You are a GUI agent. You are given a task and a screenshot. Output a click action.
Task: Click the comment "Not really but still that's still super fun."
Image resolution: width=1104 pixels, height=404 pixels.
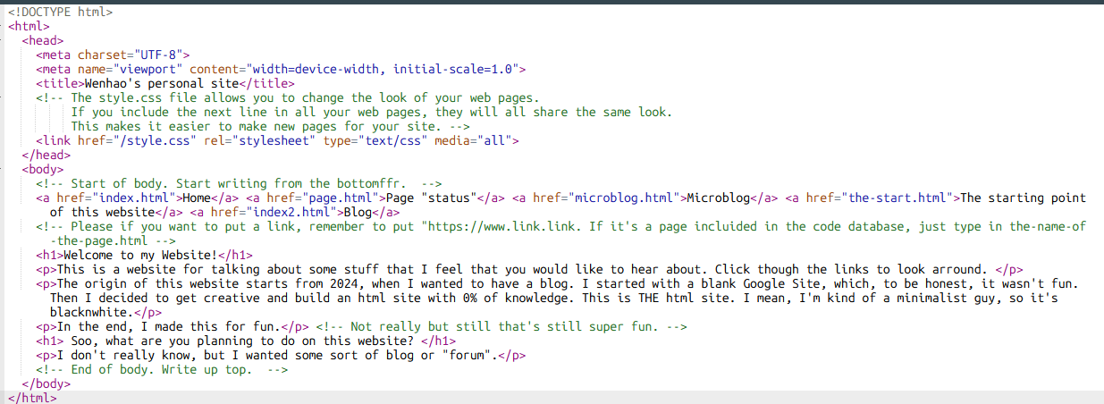tap(501, 326)
